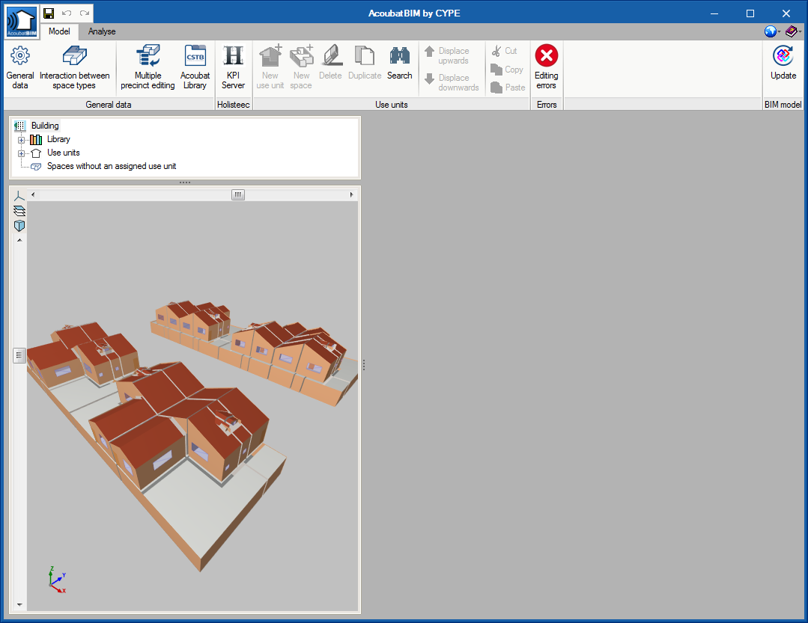Open Multiple precinct editing
Screen dimensions: 808x623
click(x=148, y=66)
